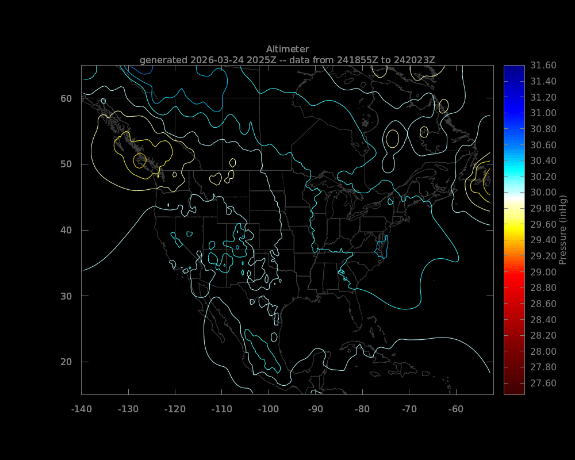The width and height of the screenshot is (575, 460).
Task: Click the 31.60 value on the colorbar
Action: click(x=544, y=65)
